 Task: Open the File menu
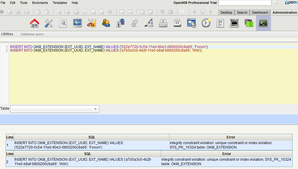click(x=3, y=3)
